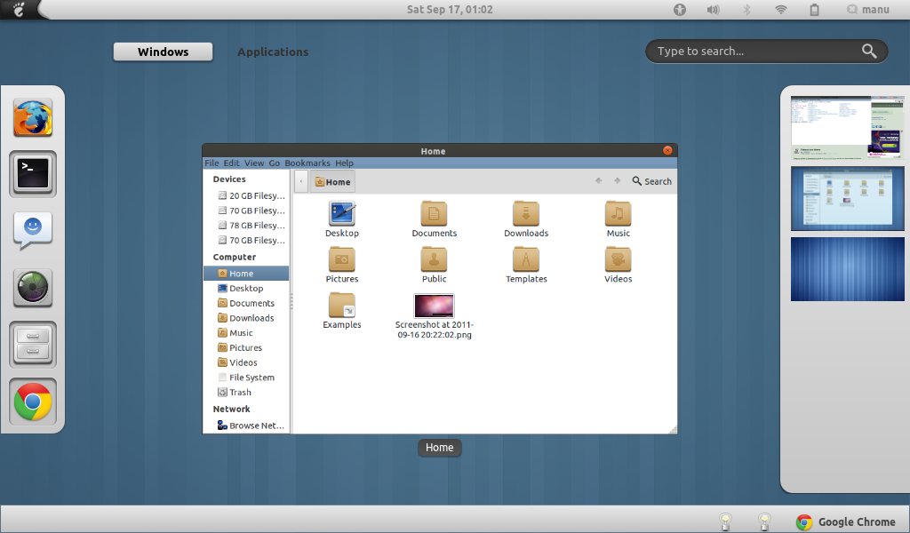910x533 pixels.
Task: Open the Bookmarks menu
Action: point(307,163)
